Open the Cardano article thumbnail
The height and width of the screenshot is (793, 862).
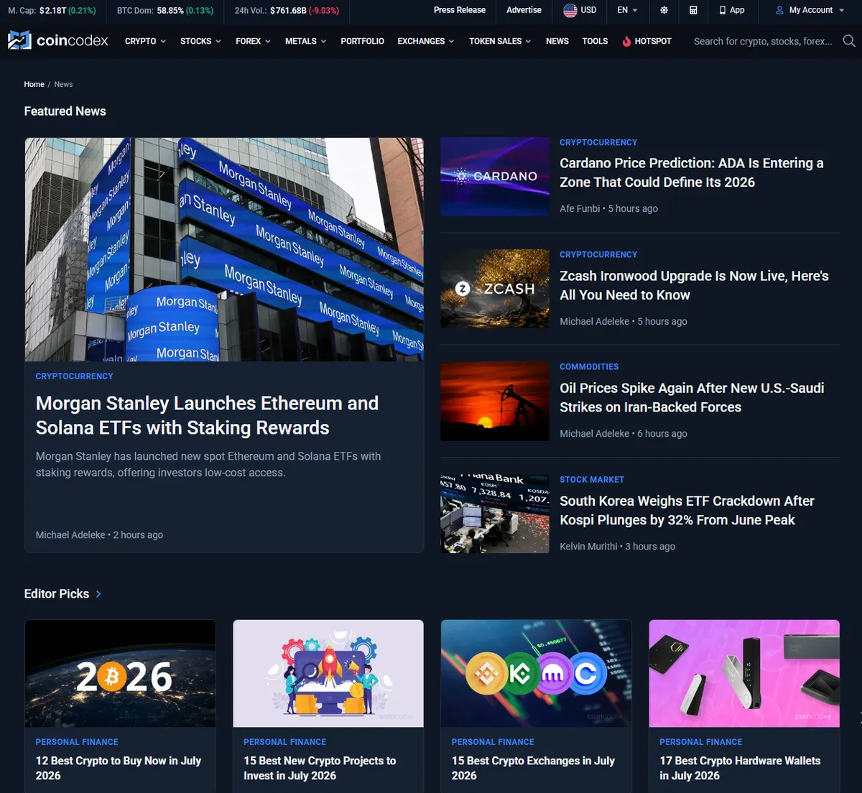tap(495, 177)
